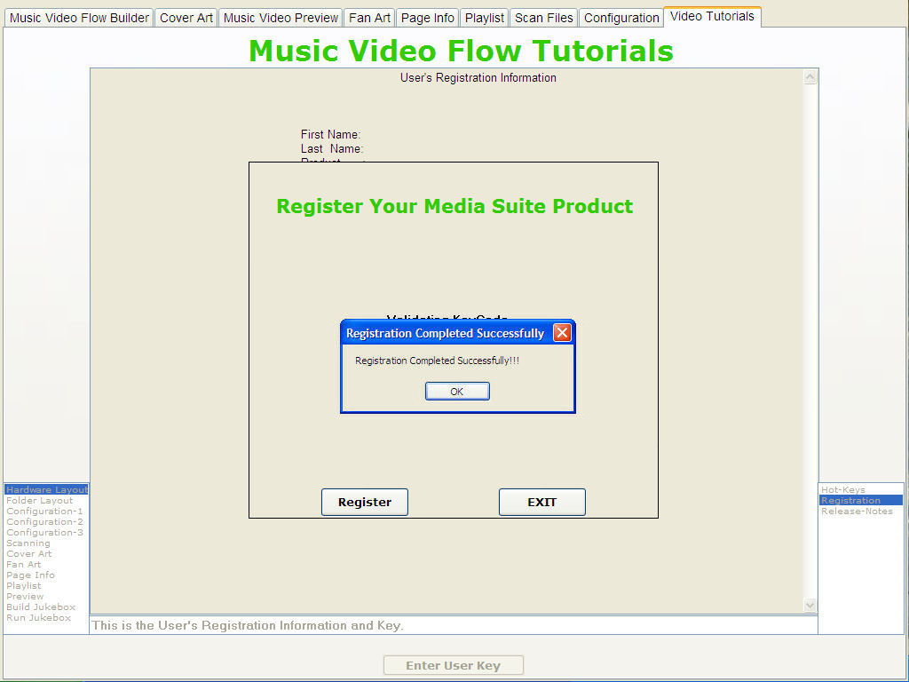The width and height of the screenshot is (909, 682).
Task: Select the Run Jukebox tutorial entry
Action: 46,618
